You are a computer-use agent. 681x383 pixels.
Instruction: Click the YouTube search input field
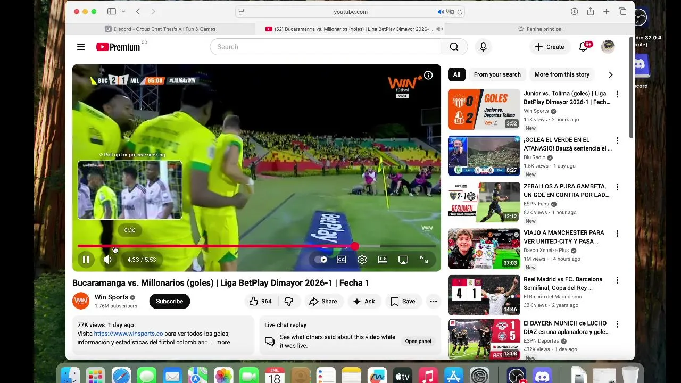[x=326, y=47]
